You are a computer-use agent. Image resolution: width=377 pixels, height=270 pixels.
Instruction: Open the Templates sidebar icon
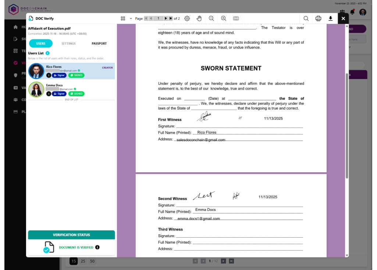click(x=15, y=51)
